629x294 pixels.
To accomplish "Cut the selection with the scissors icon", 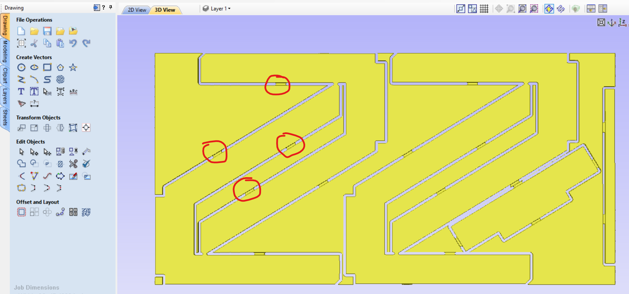I will [x=34, y=43].
